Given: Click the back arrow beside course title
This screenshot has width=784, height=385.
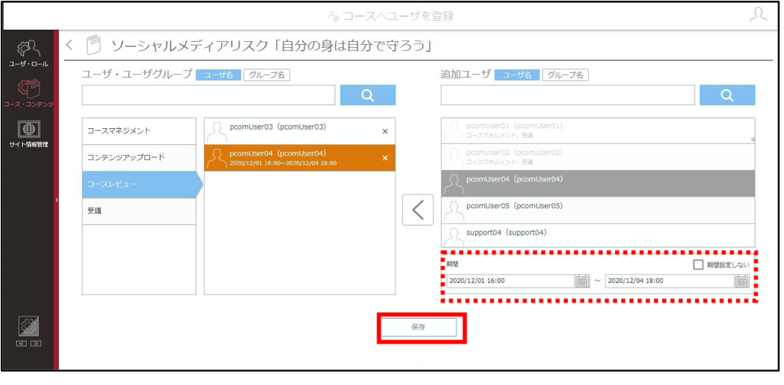Looking at the screenshot, I should pyautogui.click(x=69, y=45).
